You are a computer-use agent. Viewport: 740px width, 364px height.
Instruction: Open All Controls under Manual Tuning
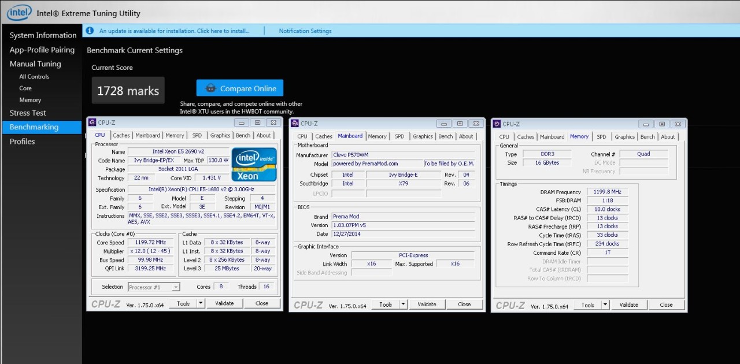34,76
